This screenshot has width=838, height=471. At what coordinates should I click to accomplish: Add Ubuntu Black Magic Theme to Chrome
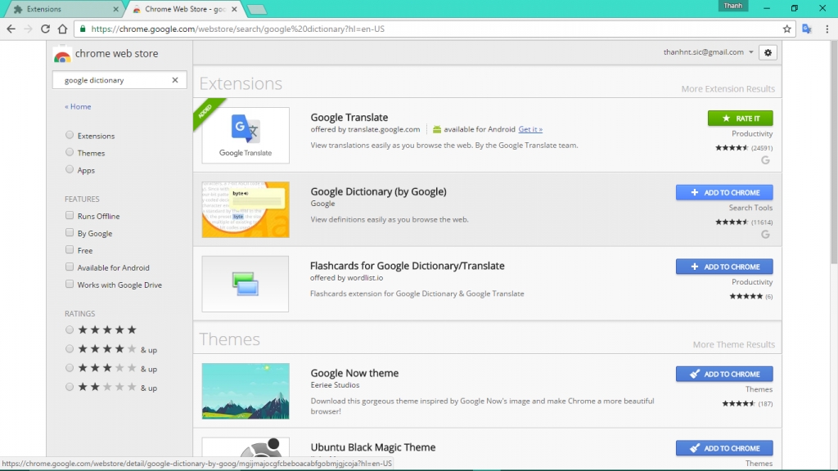(724, 448)
